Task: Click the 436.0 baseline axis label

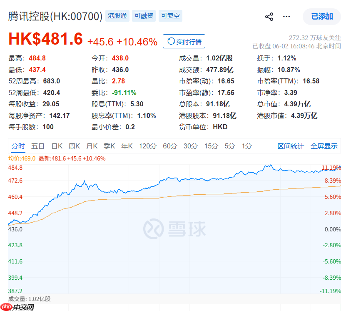Action: tap(15, 229)
